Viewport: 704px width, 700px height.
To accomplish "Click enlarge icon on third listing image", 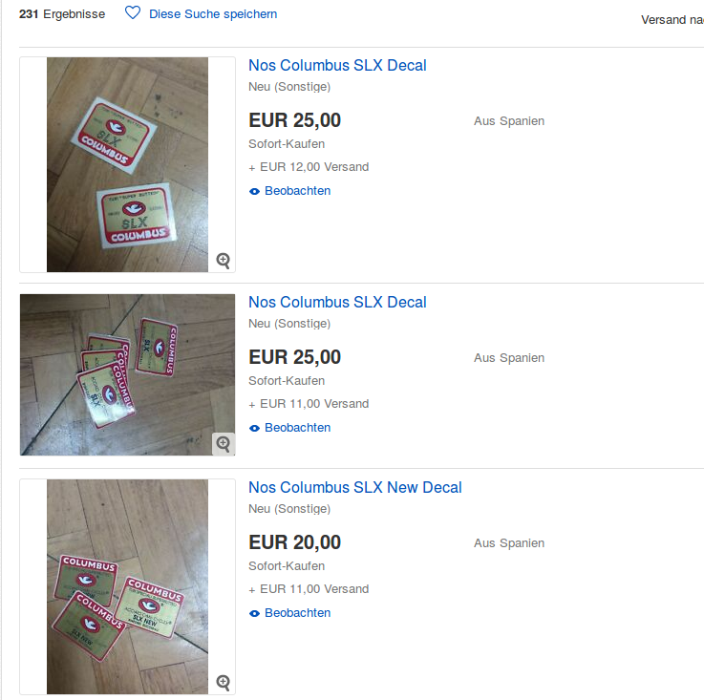I will (x=224, y=682).
